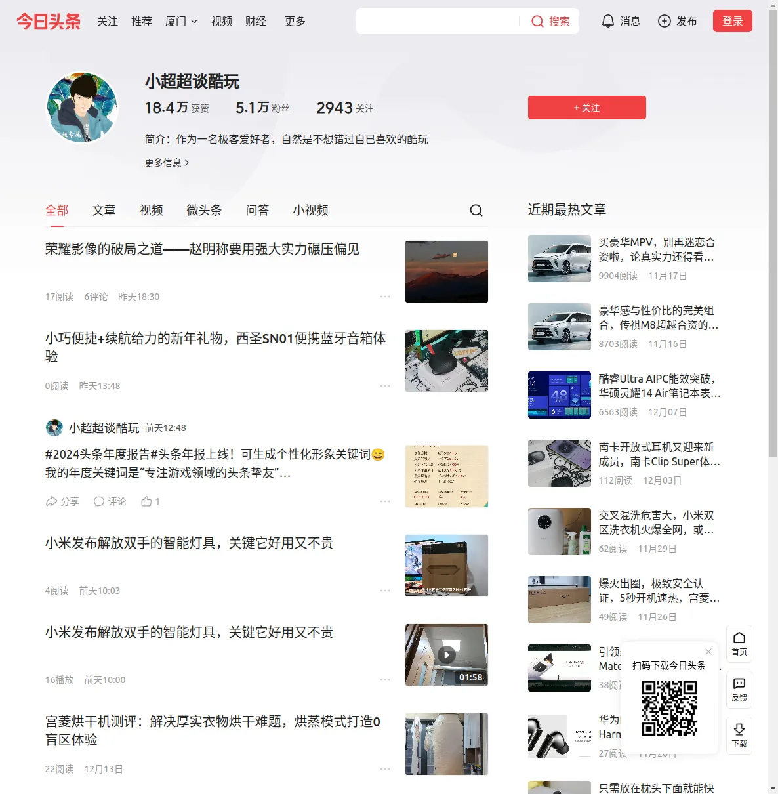Open thumbnail of 交叉混洗危害大 article

point(560,532)
